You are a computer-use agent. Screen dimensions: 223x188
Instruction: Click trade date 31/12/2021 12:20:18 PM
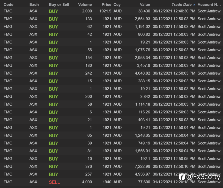(x=174, y=182)
